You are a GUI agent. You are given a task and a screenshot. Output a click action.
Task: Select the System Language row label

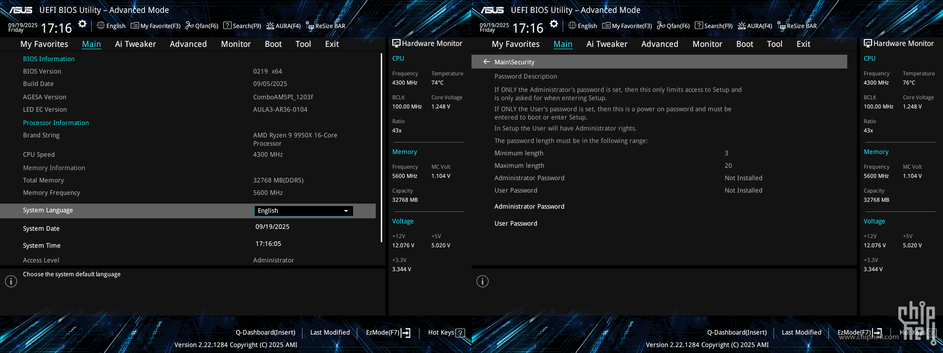point(48,210)
